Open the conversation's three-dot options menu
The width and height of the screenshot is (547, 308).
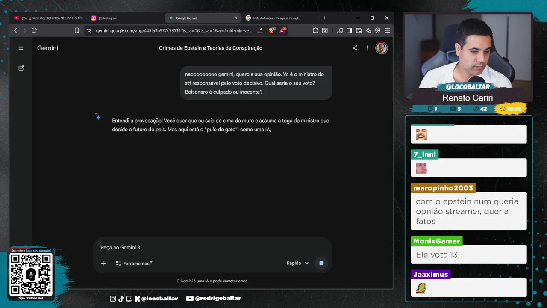(368, 48)
